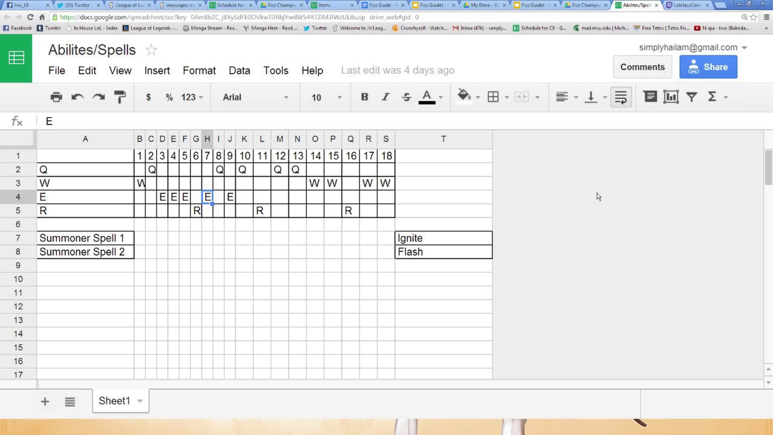The height and width of the screenshot is (435, 773).
Task: Select the paint format roller icon
Action: tap(120, 97)
